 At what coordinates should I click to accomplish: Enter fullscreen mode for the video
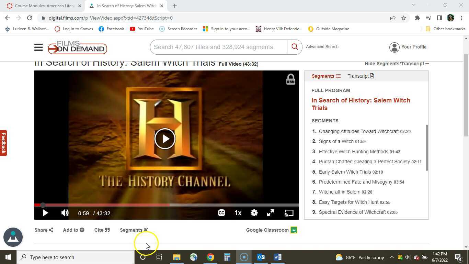coord(271,213)
